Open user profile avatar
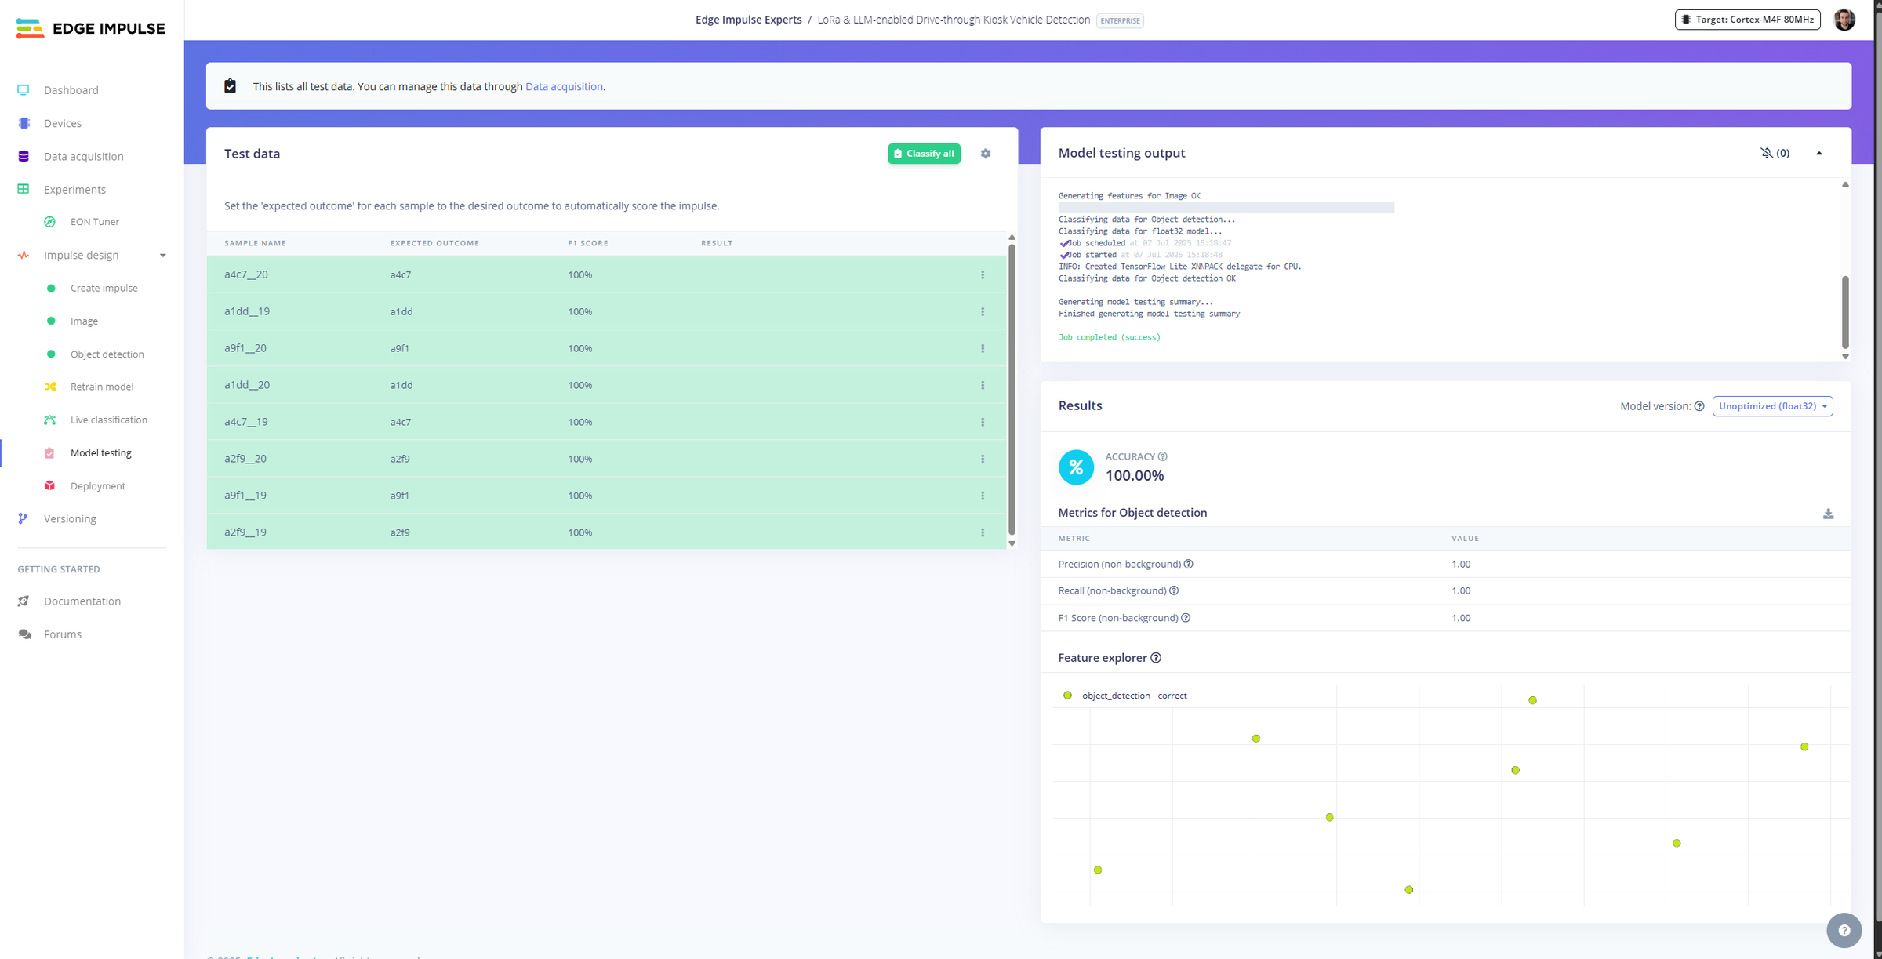 [x=1844, y=20]
